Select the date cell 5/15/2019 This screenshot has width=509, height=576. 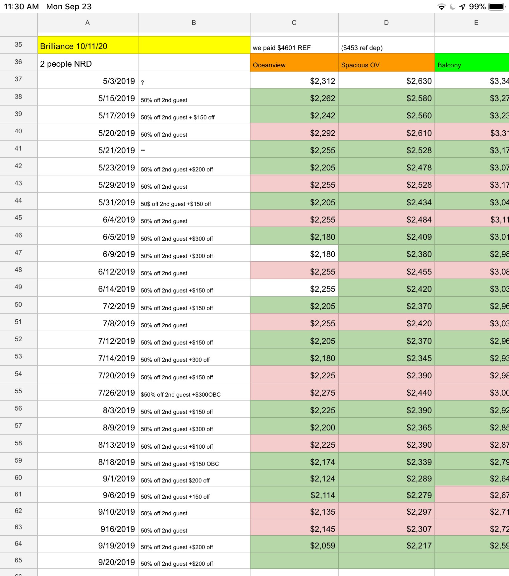pyautogui.click(x=88, y=97)
